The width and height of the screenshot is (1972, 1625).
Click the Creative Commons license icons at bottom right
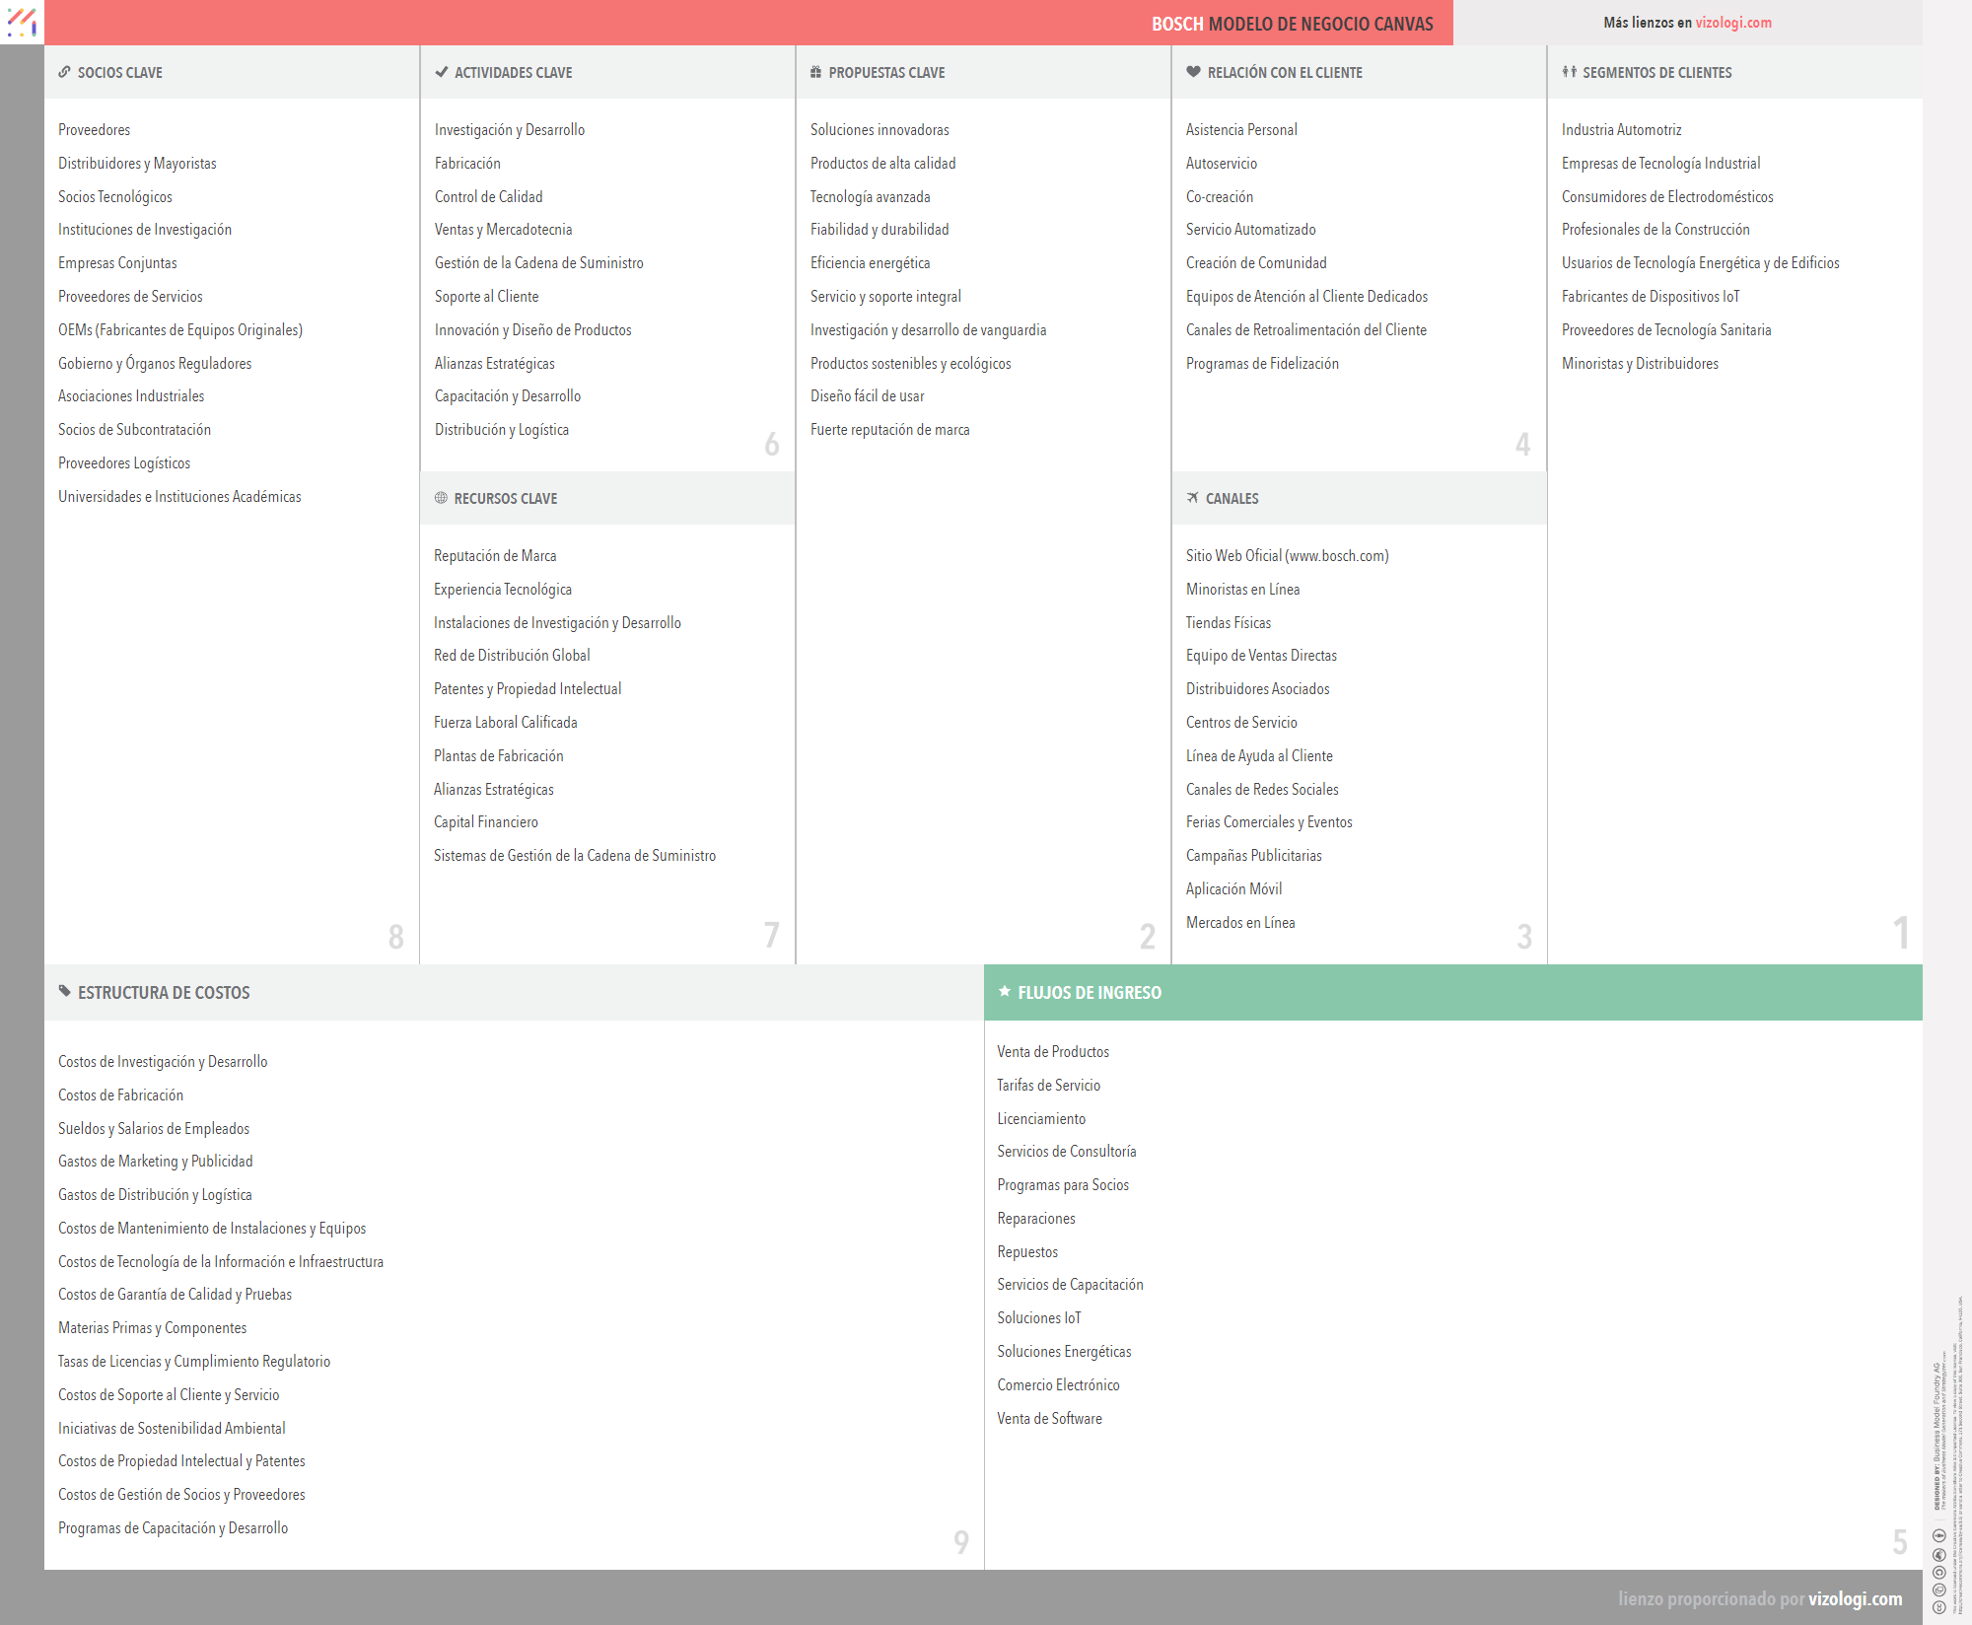point(1938,1572)
